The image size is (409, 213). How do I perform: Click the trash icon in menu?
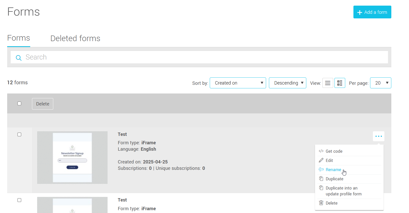click(x=321, y=203)
